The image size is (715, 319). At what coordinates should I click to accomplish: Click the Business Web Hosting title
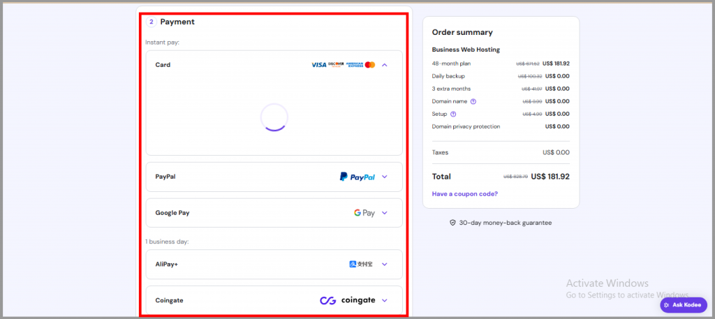tap(466, 50)
